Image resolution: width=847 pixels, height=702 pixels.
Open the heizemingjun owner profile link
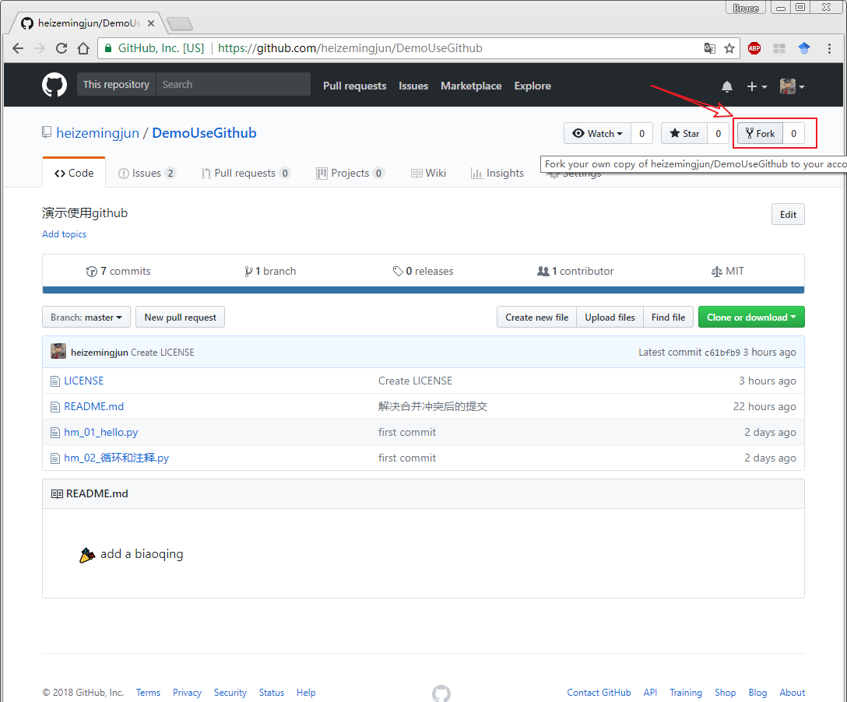click(x=98, y=133)
